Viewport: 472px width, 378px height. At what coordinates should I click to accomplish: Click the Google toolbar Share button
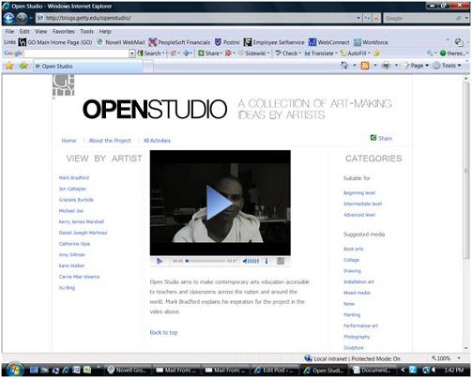(209, 53)
